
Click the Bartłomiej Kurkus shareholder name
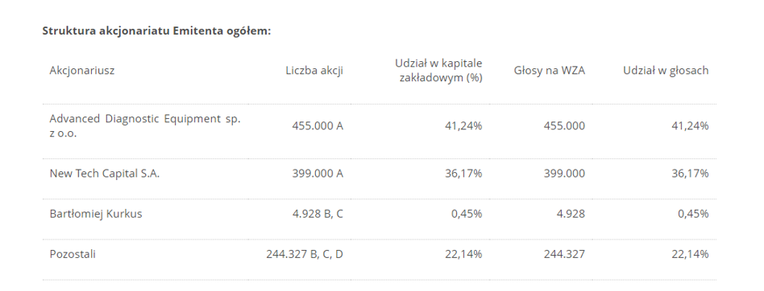95,214
